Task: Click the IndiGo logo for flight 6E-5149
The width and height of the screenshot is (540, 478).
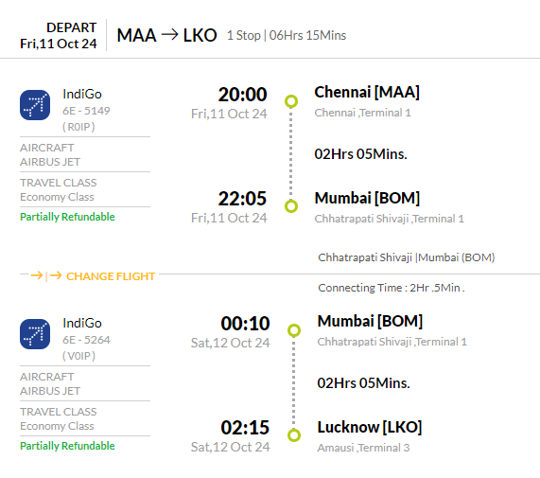Action: coord(35,105)
